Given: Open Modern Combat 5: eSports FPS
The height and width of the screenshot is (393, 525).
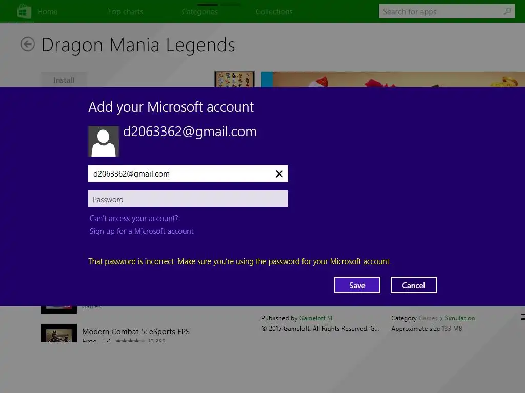Looking at the screenshot, I should (136, 331).
